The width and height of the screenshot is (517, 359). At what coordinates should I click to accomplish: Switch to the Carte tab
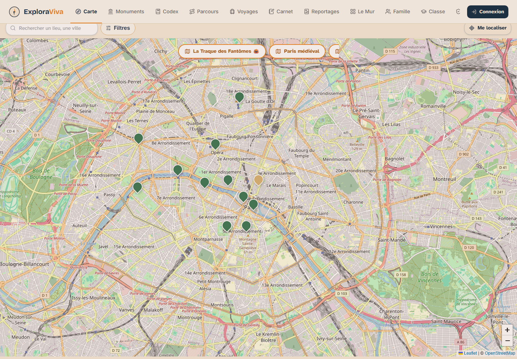pos(86,11)
